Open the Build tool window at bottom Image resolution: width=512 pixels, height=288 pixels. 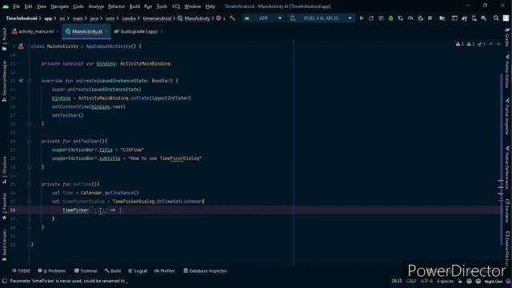click(x=113, y=270)
